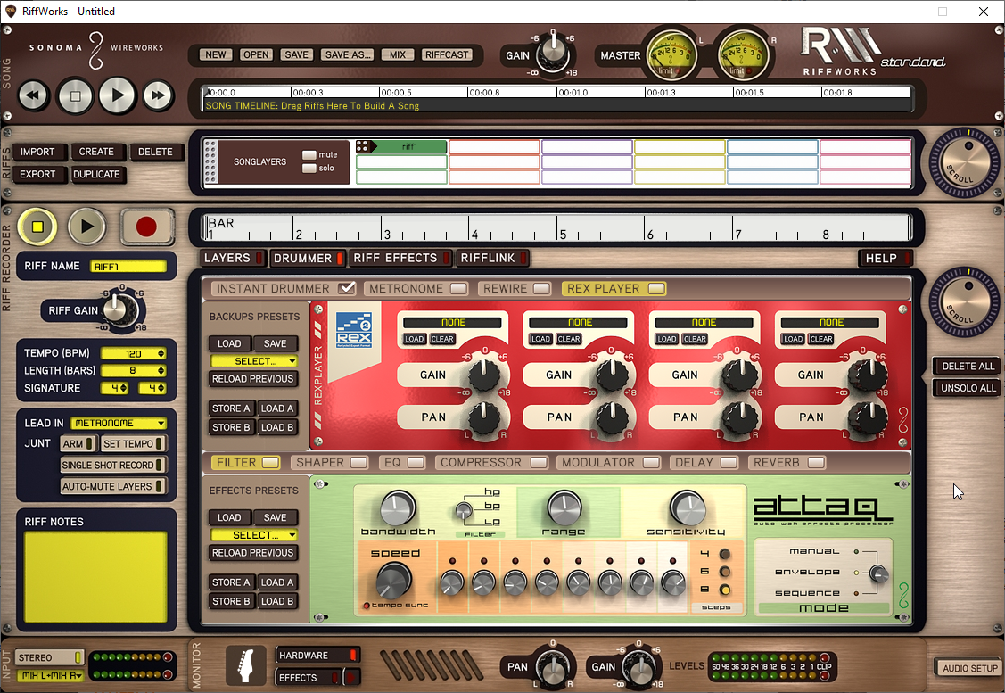Toggle the INSTANT DRUMMER checkbox
The height and width of the screenshot is (693, 1005).
(x=347, y=288)
